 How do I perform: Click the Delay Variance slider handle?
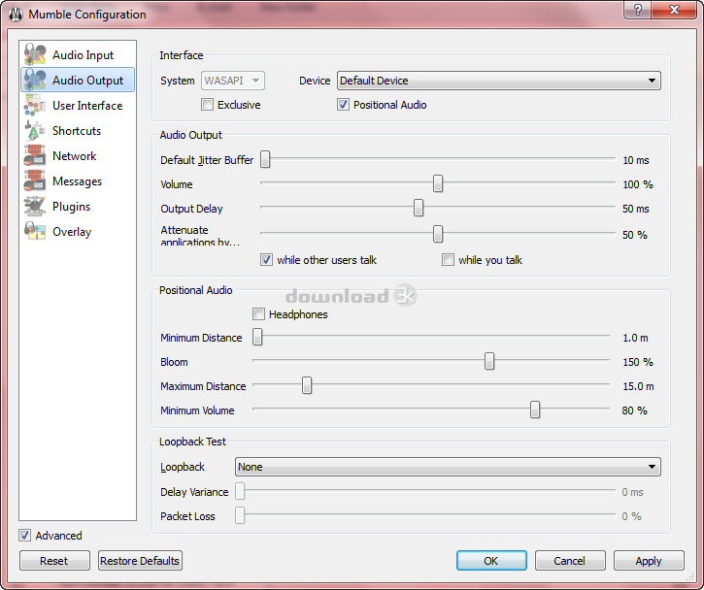[x=240, y=491]
